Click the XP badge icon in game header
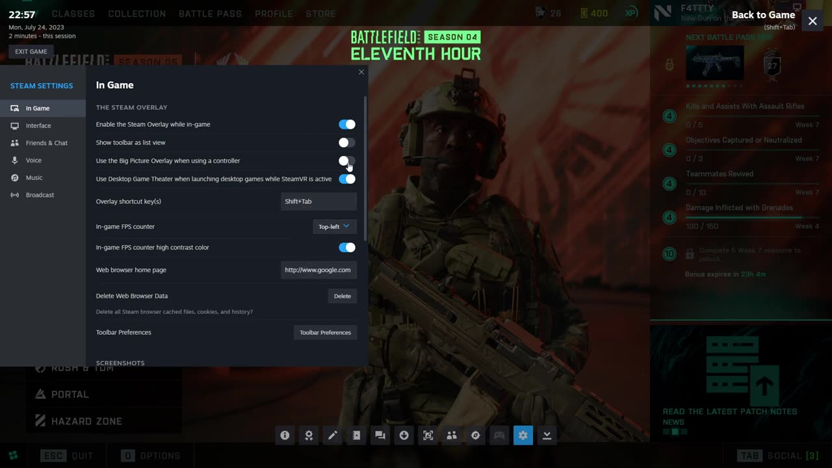 (x=631, y=13)
